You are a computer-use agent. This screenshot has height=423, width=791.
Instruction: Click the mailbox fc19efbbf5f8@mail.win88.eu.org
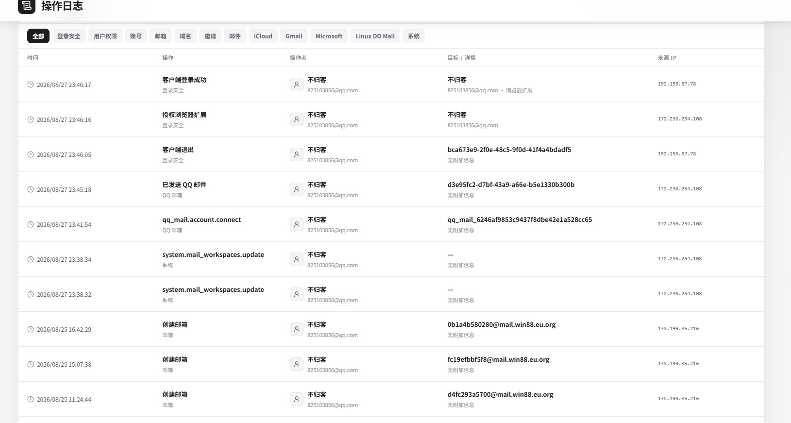click(499, 359)
